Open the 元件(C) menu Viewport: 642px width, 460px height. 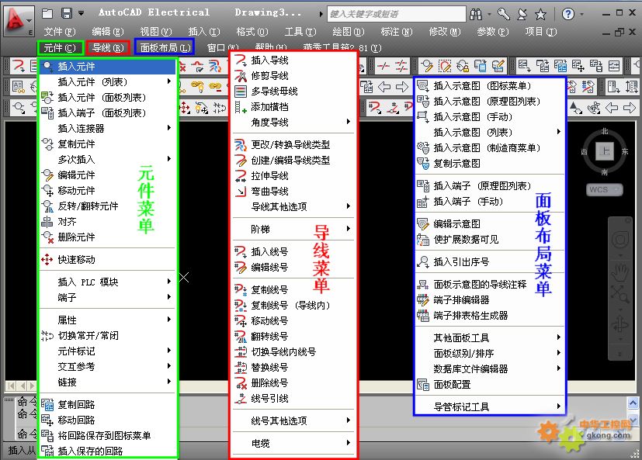pos(60,48)
